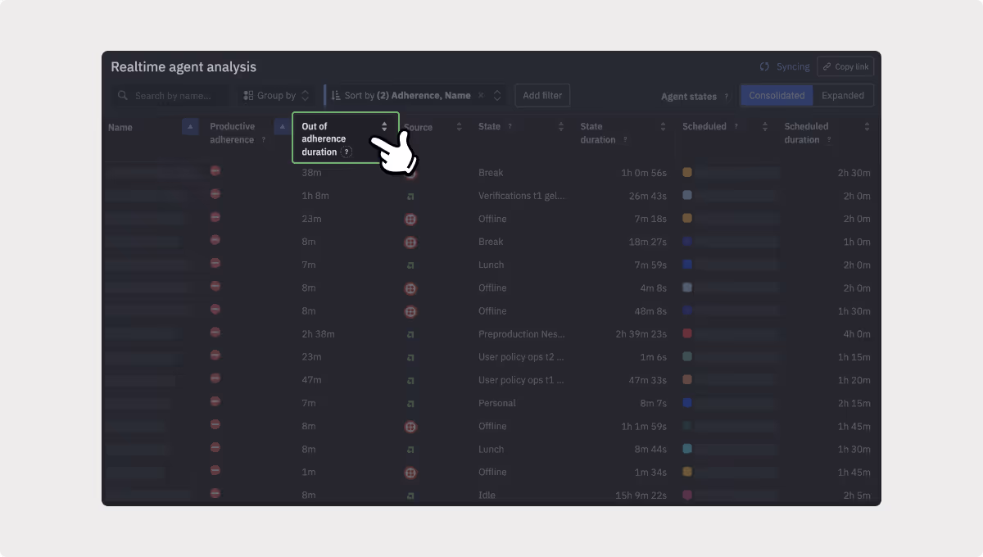The width and height of the screenshot is (983, 557).
Task: Click the Verifications t1 gel... state cell
Action: tap(522, 196)
